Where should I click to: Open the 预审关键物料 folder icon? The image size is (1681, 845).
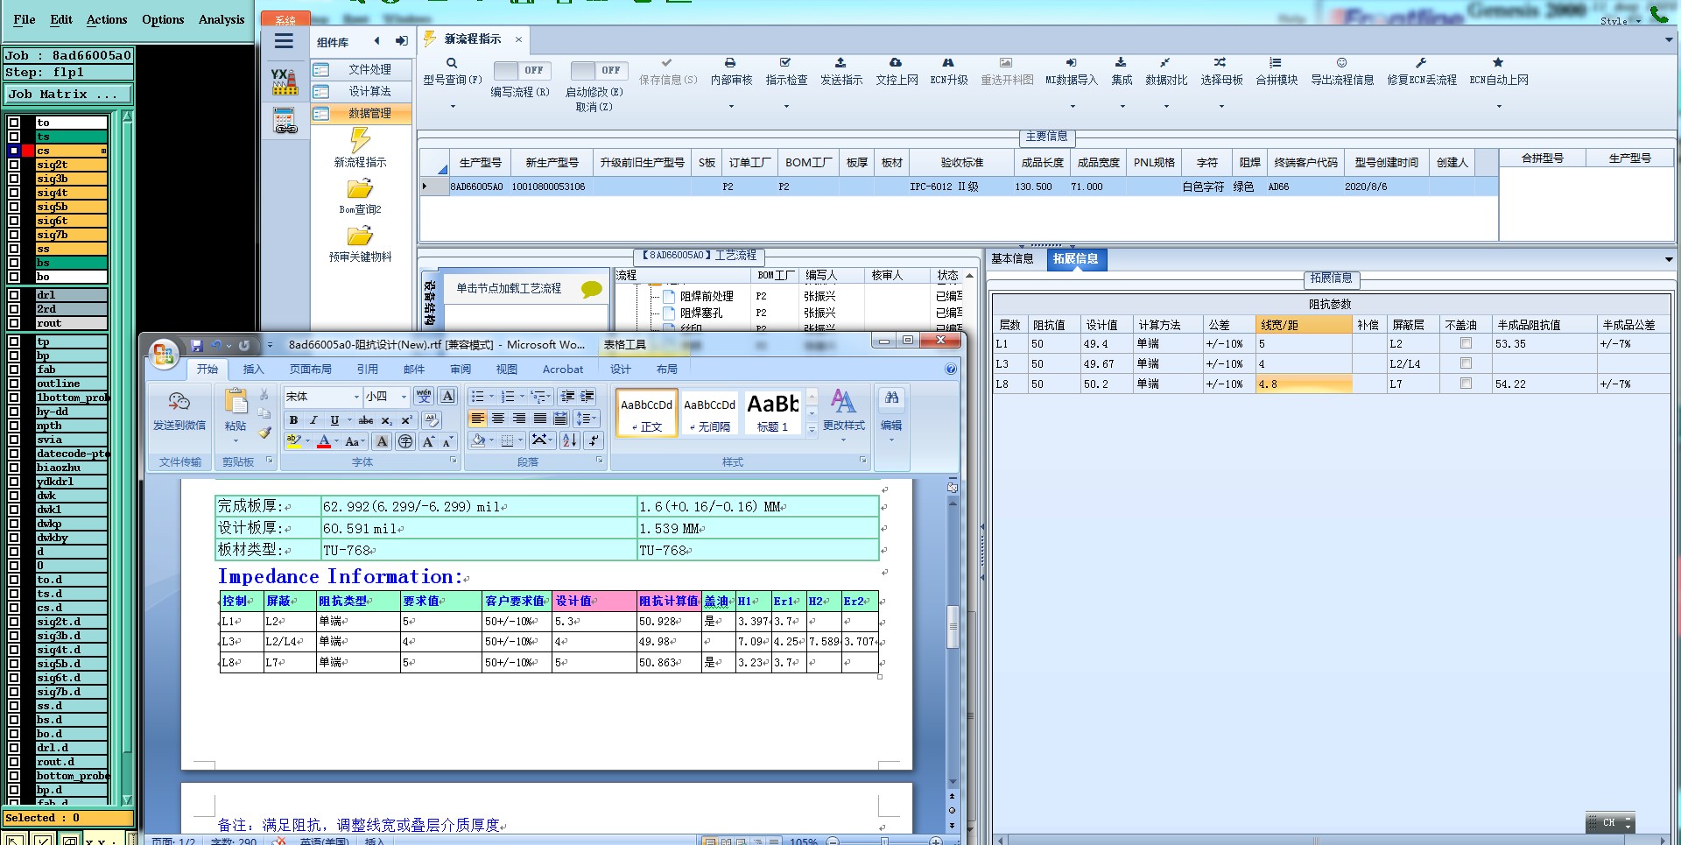[360, 236]
